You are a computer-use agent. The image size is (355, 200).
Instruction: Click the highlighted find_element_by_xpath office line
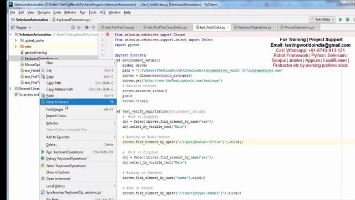click(182, 142)
